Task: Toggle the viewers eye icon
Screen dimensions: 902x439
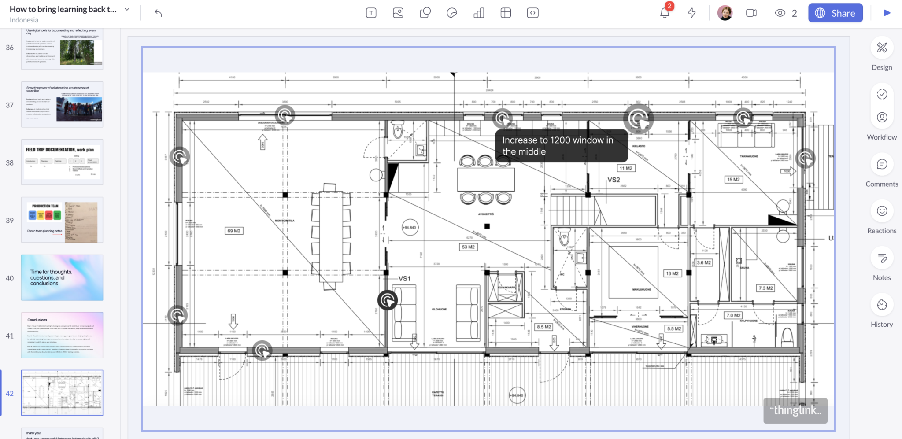Action: coord(780,13)
